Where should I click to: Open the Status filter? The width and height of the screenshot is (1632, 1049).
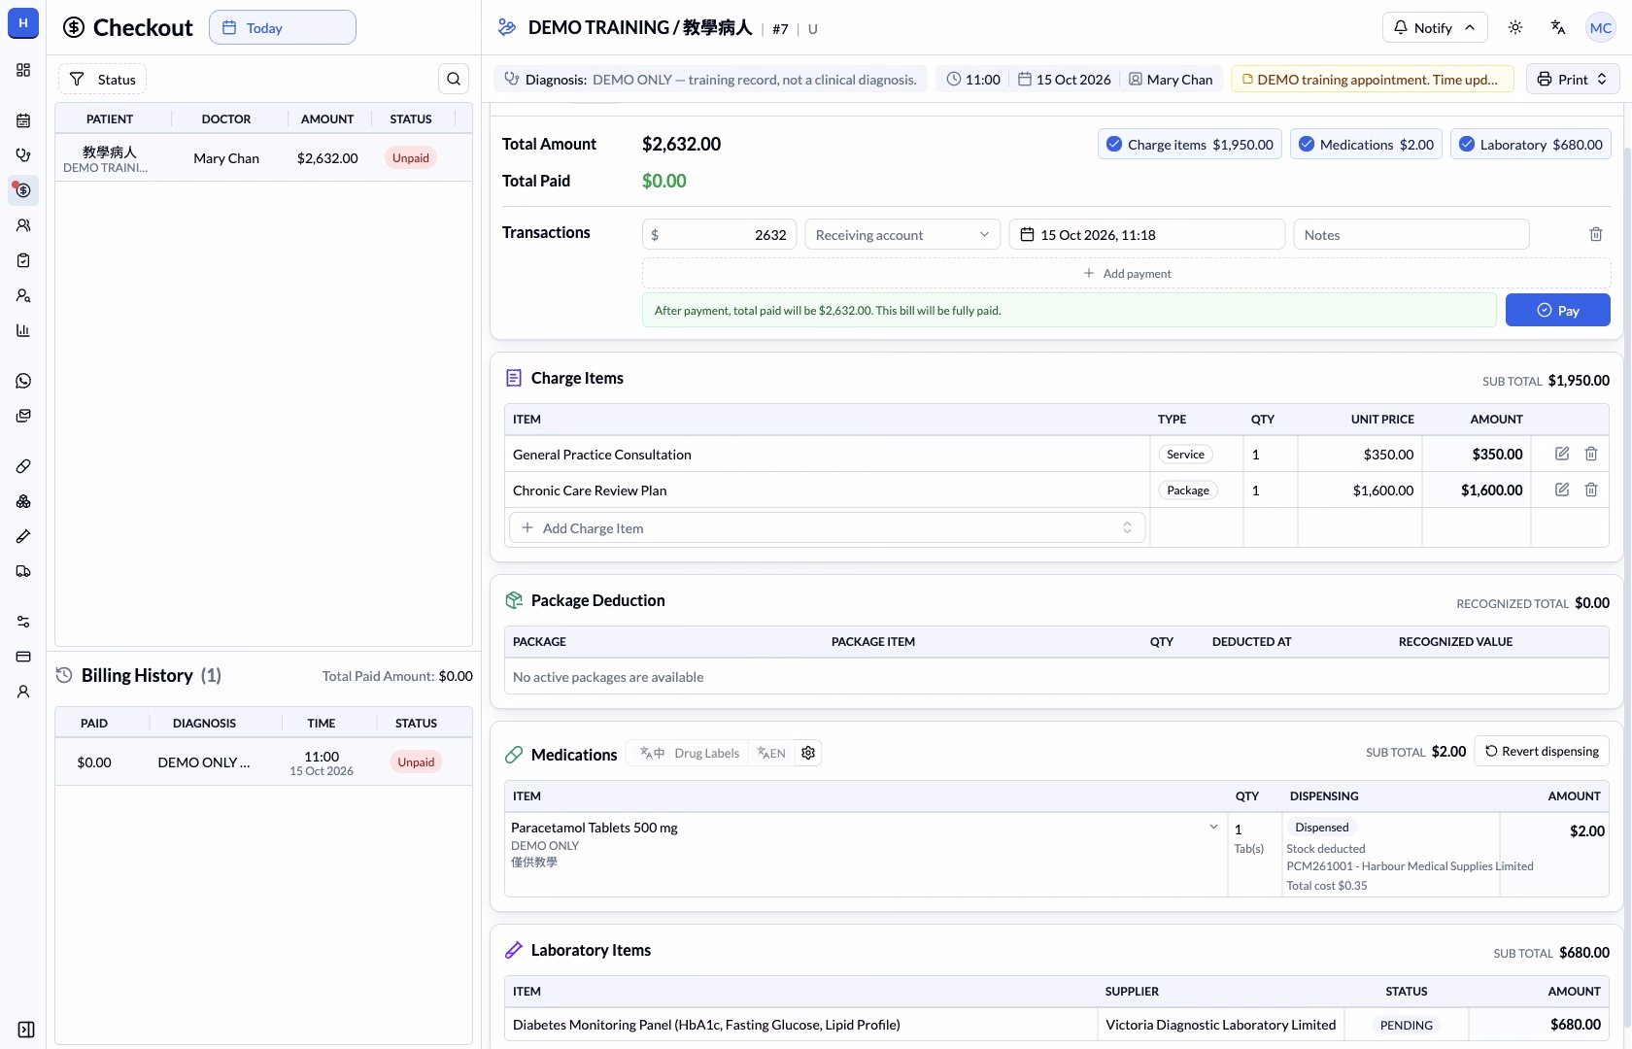pyautogui.click(x=102, y=79)
